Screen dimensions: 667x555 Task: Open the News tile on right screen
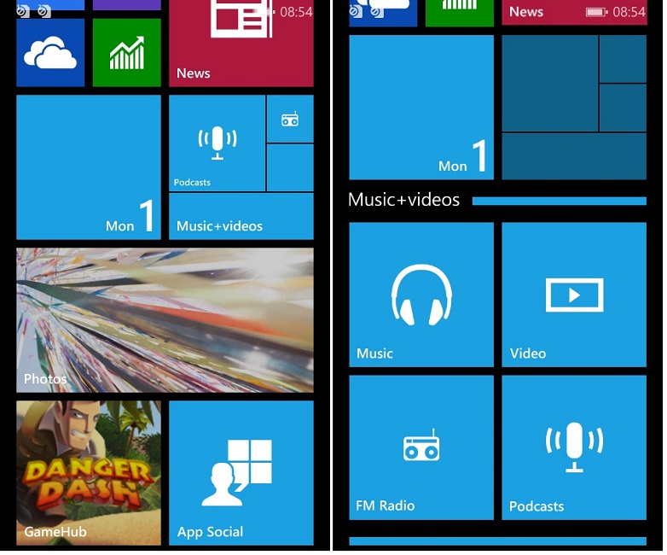pos(574,12)
